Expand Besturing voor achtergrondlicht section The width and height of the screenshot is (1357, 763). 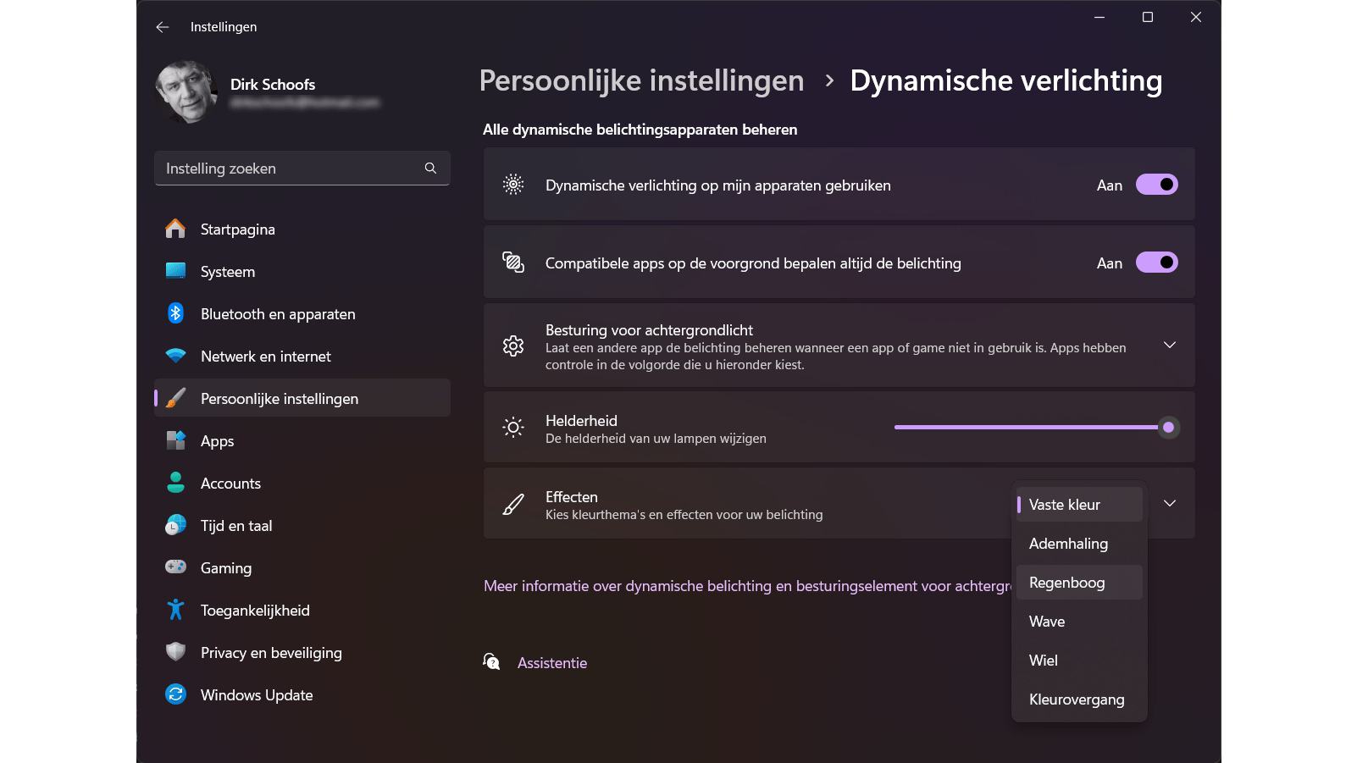tap(1169, 346)
